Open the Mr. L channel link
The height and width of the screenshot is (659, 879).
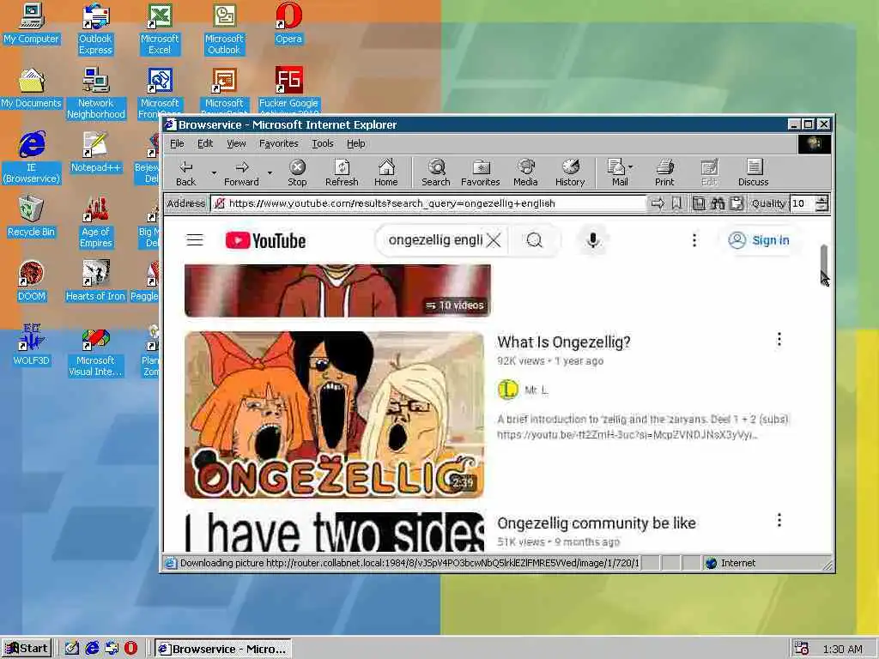[x=536, y=390]
